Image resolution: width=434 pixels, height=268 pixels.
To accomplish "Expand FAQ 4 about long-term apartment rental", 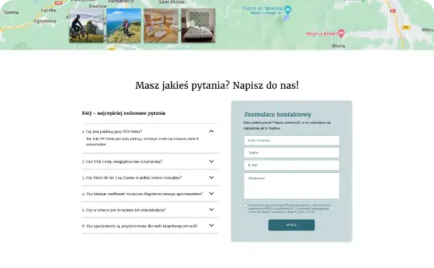I will point(211,194).
